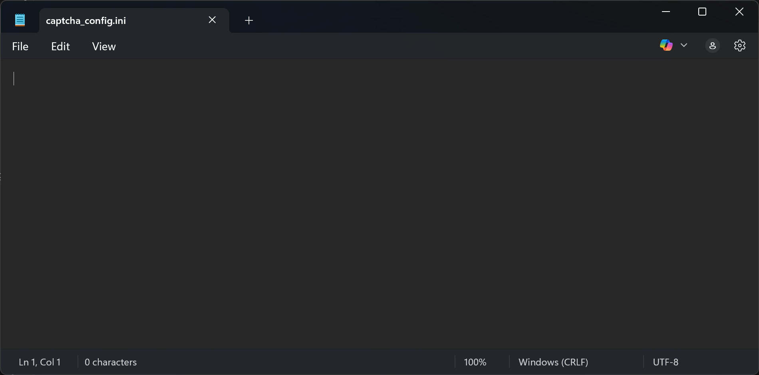Screen dimensions: 759x375
Task: Open Notepad settings gear
Action: point(740,46)
